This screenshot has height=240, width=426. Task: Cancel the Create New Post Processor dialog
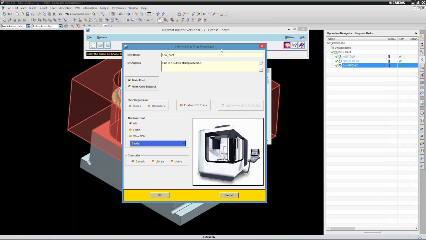(229, 195)
